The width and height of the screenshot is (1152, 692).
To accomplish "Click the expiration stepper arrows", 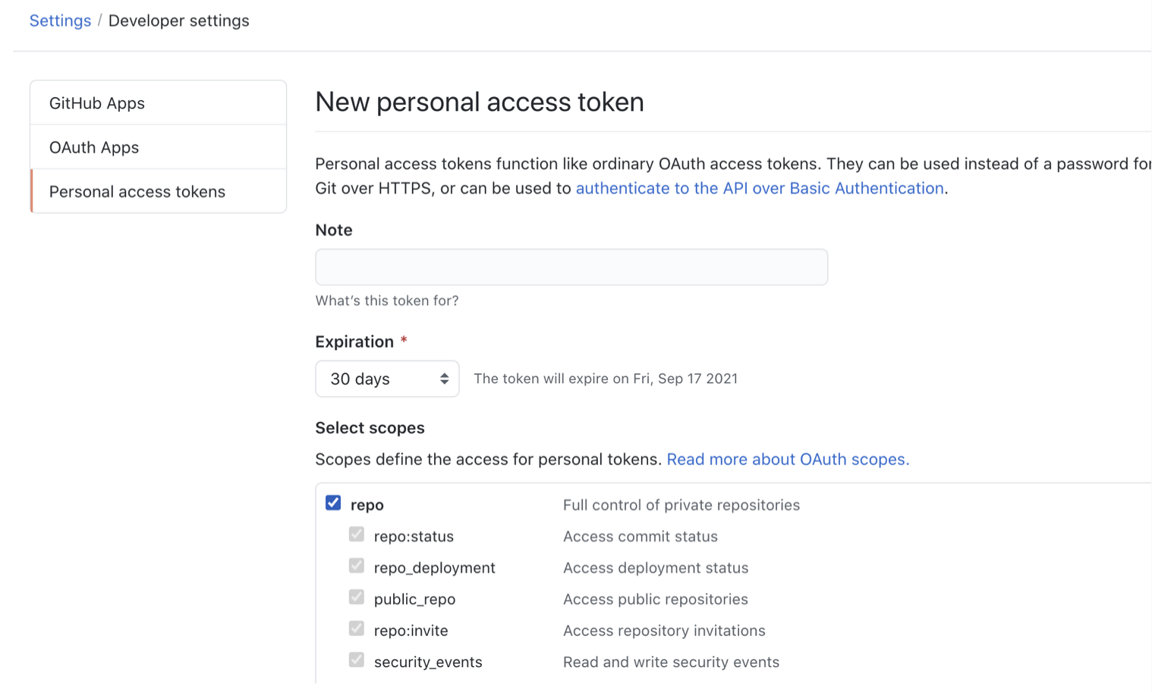I will tap(444, 378).
